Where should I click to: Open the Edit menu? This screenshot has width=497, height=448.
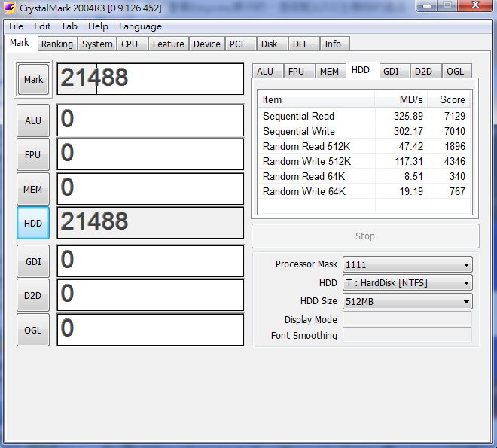42,26
